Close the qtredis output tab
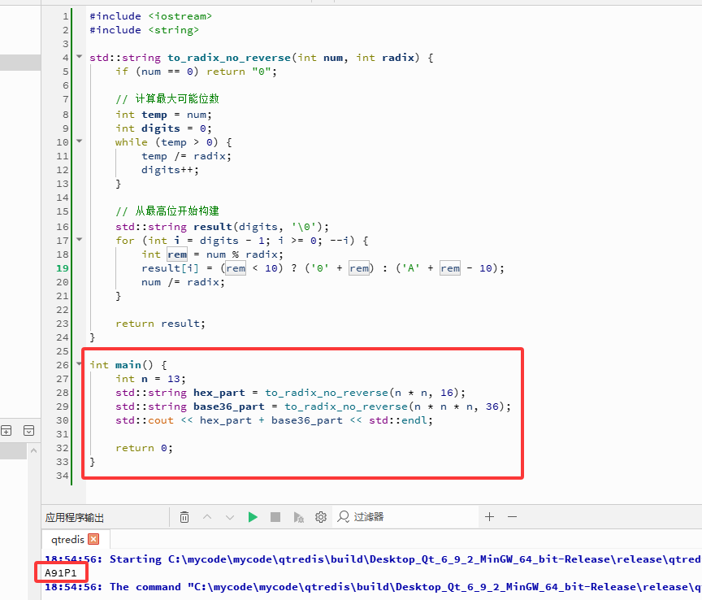The image size is (702, 600). pos(93,539)
